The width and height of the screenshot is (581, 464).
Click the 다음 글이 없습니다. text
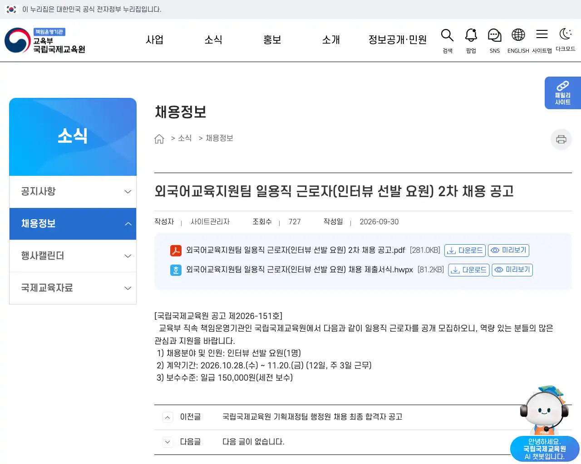click(x=253, y=442)
